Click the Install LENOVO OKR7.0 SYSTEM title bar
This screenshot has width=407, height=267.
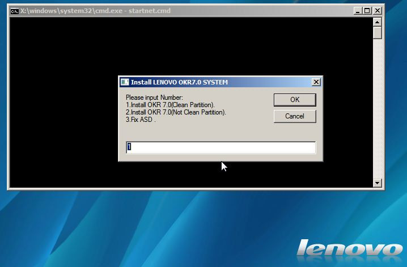pyautogui.click(x=221, y=82)
